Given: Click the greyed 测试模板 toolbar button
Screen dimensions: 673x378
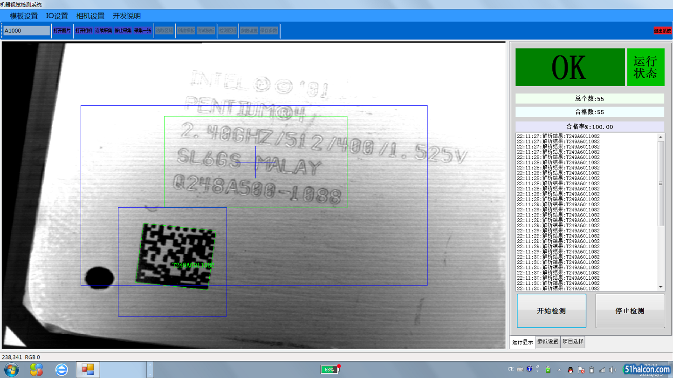Looking at the screenshot, I should 206,31.
